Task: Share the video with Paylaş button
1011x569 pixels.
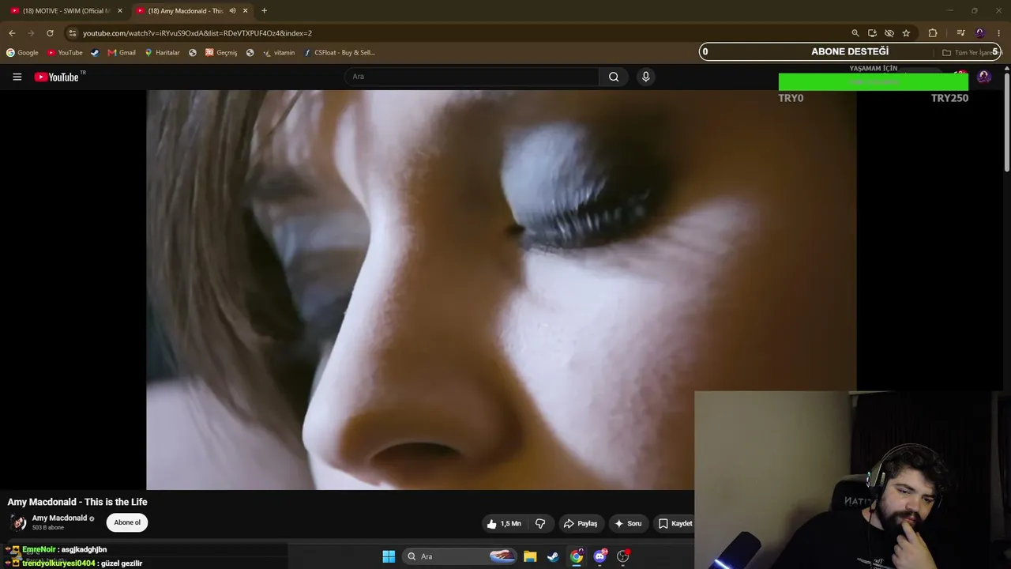Action: point(581,523)
